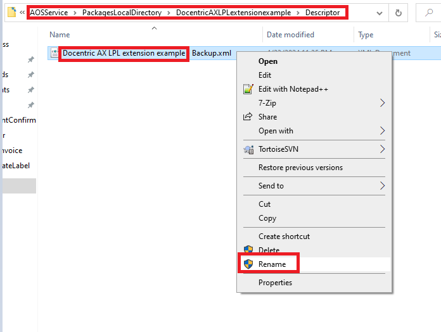Image resolution: width=441 pixels, height=332 pixels.
Task: Select Create shortcut in context menu
Action: point(284,237)
